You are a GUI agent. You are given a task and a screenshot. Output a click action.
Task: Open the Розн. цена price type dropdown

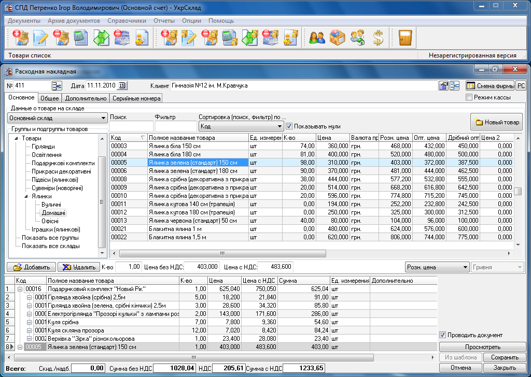tap(465, 267)
